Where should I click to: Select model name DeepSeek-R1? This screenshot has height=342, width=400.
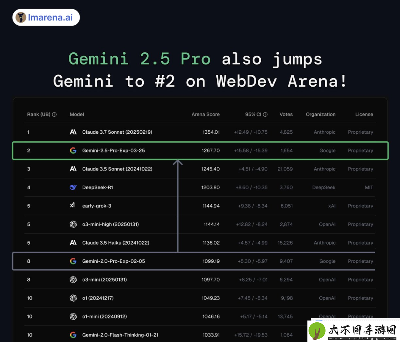[98, 187]
